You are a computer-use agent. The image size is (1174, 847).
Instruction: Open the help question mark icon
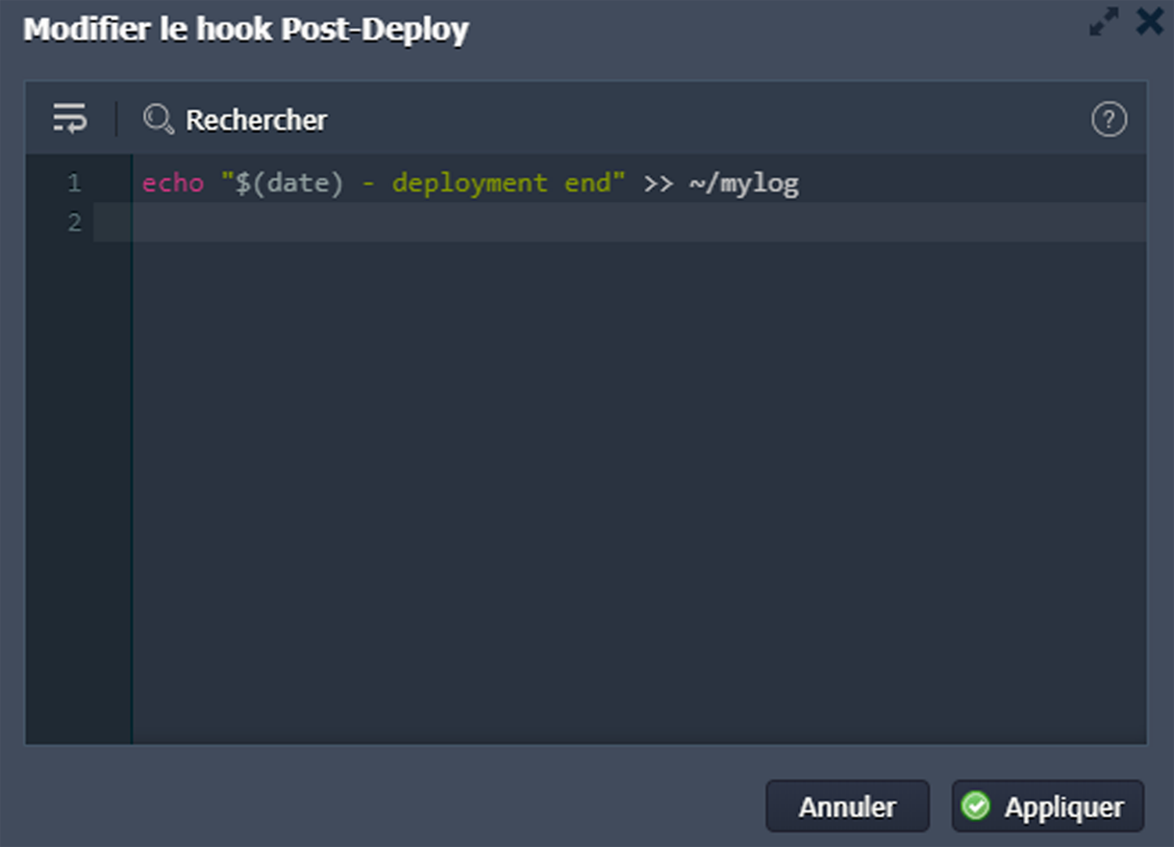point(1109,120)
